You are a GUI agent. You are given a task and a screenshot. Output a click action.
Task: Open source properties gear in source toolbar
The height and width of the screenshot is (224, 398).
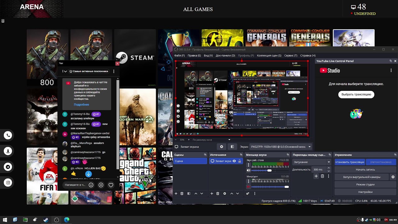[x=221, y=147]
